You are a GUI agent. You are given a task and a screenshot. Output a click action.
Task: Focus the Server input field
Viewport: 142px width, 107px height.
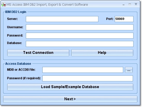[62, 19]
